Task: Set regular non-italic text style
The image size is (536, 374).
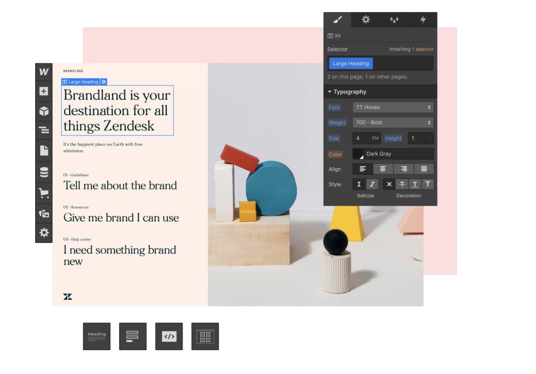Action: 359,184
